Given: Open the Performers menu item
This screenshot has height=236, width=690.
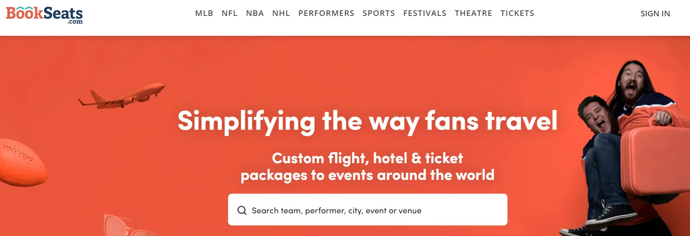Looking at the screenshot, I should coord(326,13).
